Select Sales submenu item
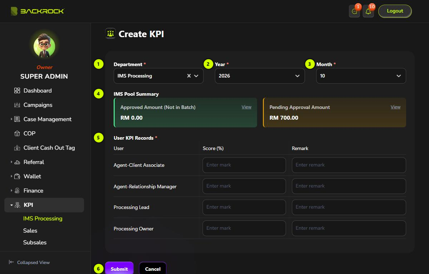429x274 pixels. [30, 231]
